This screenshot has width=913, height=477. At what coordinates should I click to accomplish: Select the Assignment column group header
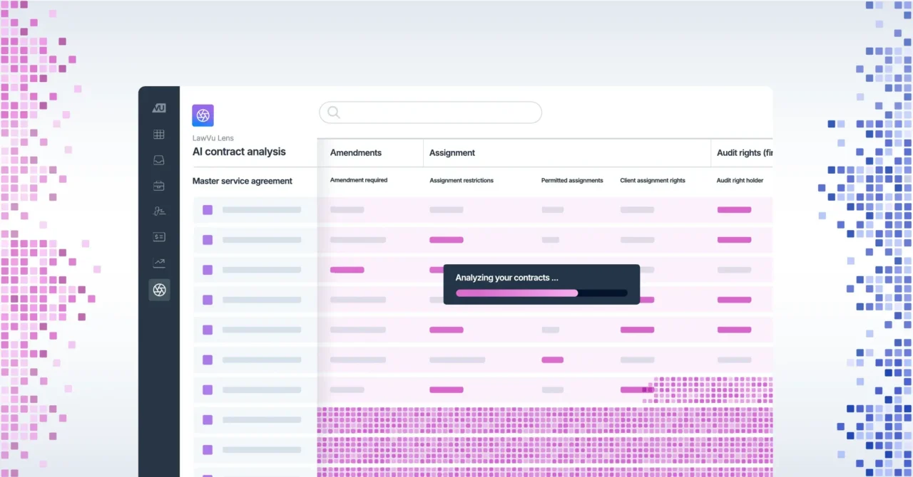[452, 152]
